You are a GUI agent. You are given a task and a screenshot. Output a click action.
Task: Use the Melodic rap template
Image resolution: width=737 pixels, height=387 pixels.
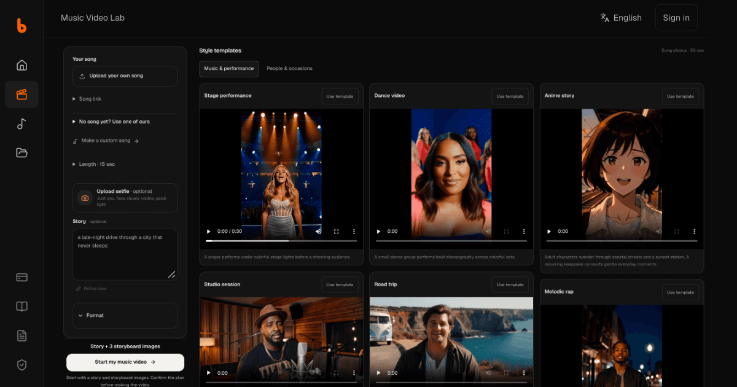(x=680, y=292)
